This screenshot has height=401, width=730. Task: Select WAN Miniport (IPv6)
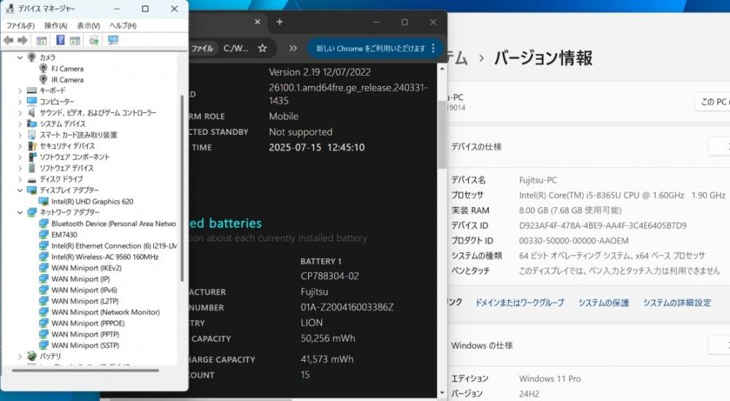(x=84, y=290)
